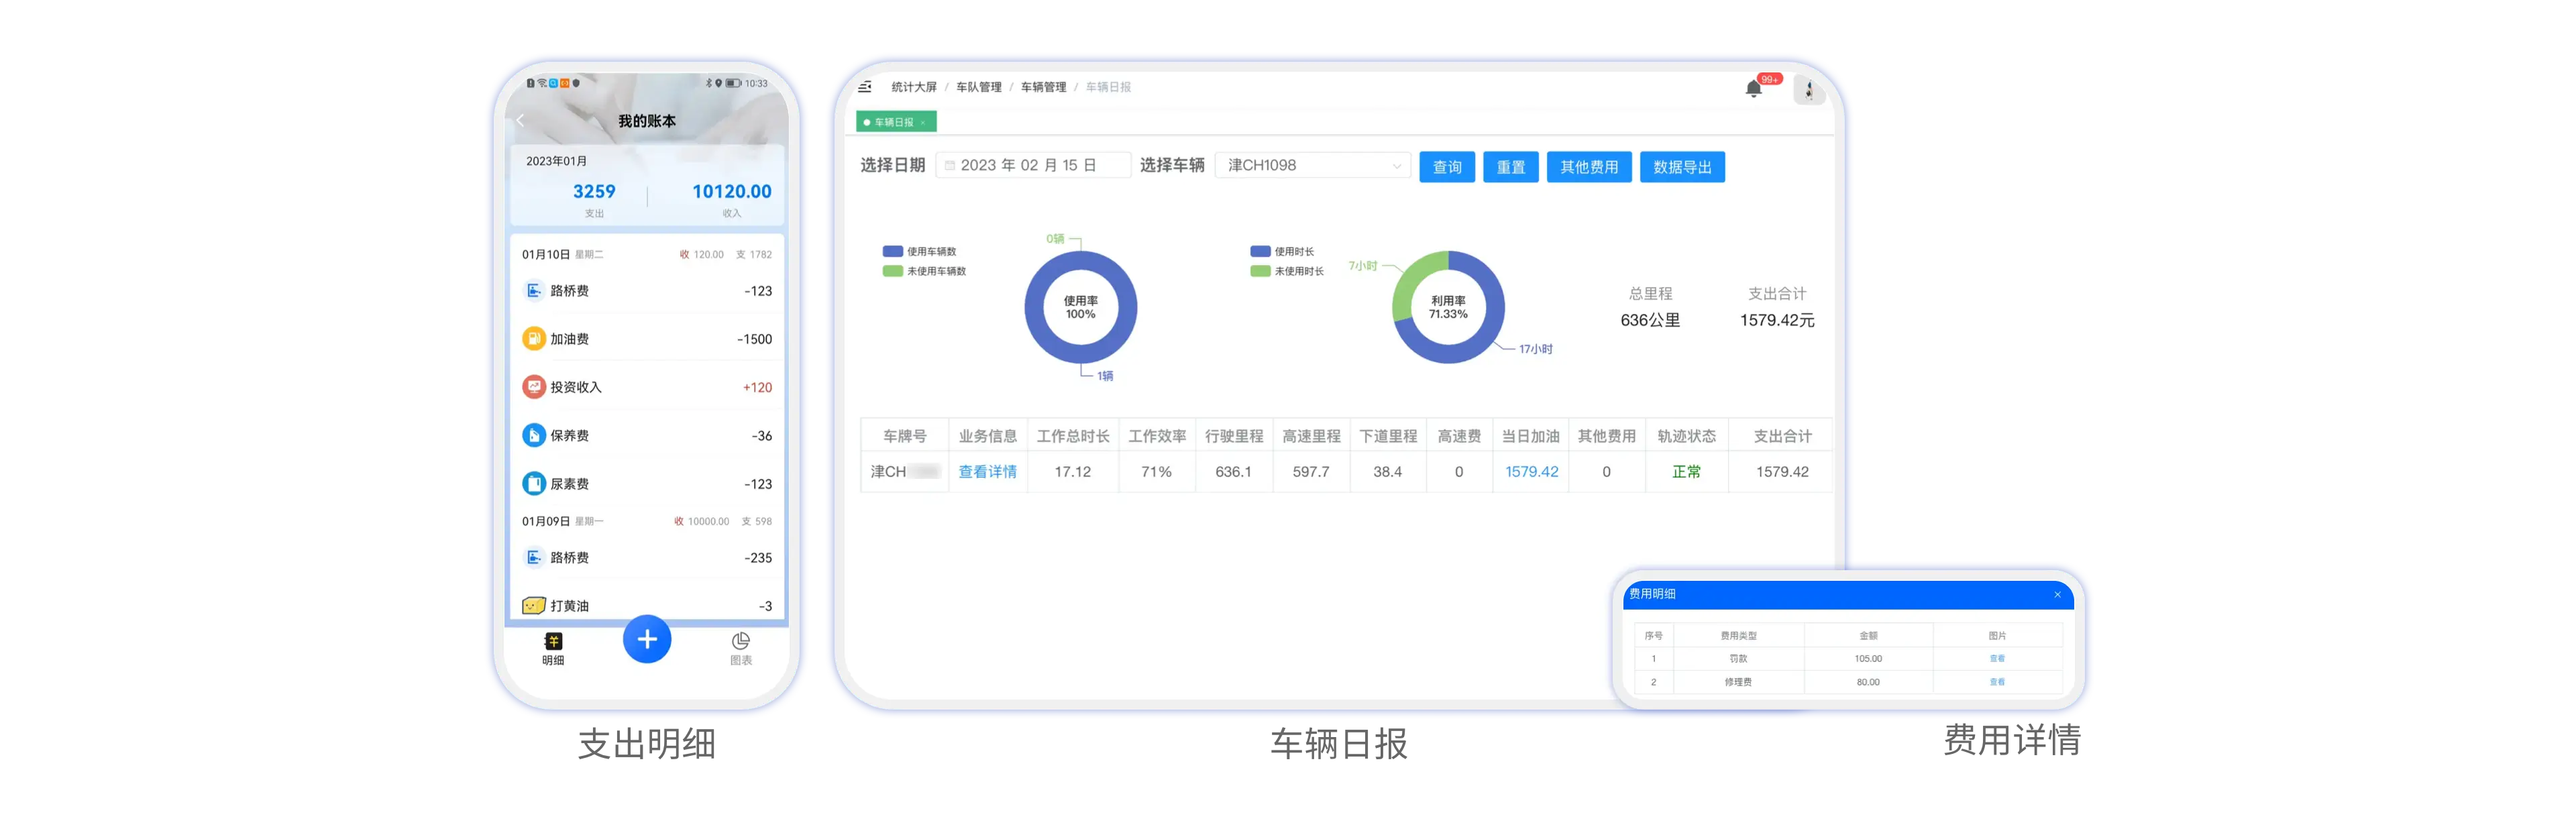Close the 费用明细 dialog
Viewport: 2576px width, 833px height.
[2057, 595]
